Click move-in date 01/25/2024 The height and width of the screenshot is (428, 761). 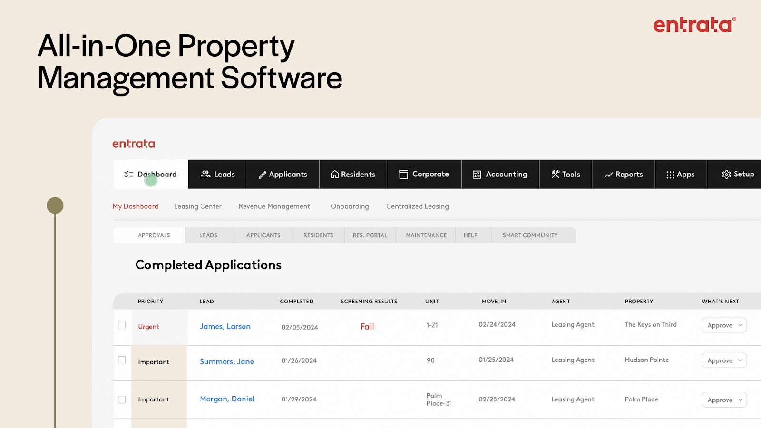click(x=496, y=360)
